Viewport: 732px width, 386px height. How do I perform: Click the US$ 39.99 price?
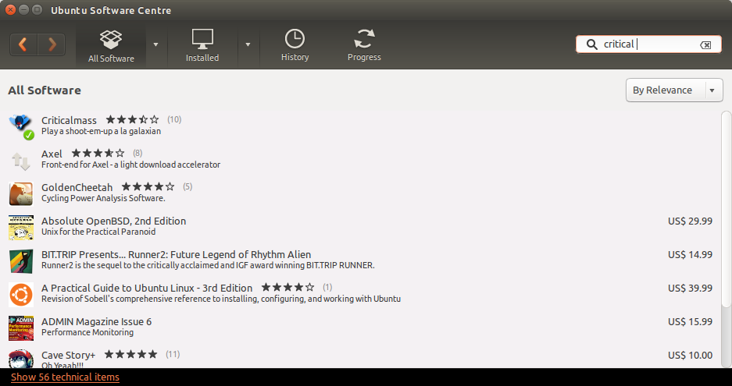[x=690, y=288]
